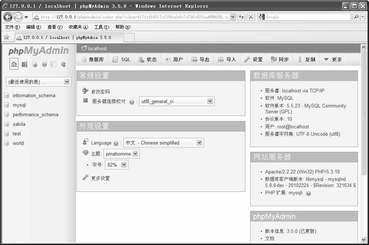Click the scrollbar down arrow
The image size is (369, 245).
point(363,240)
